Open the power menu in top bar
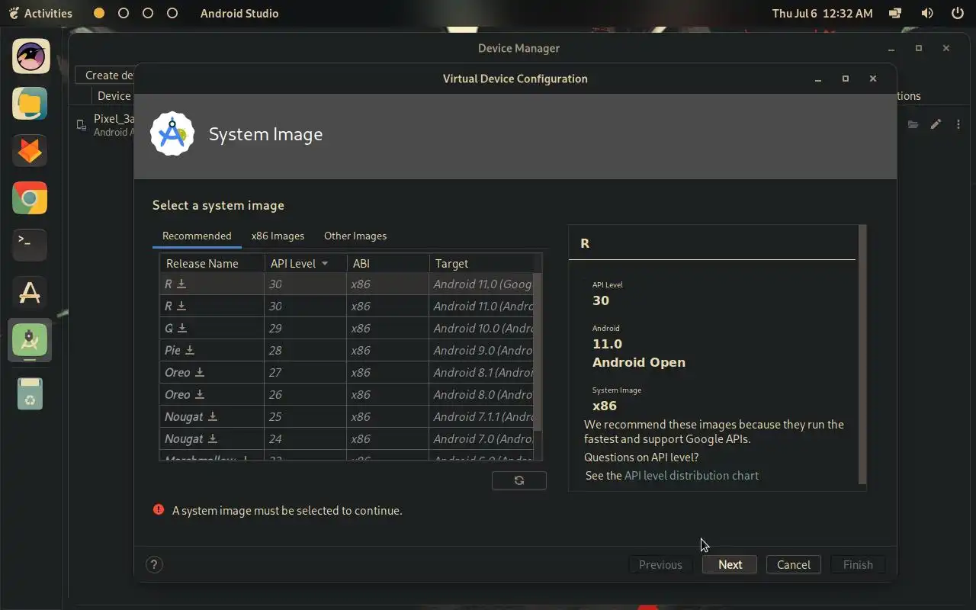Image resolution: width=976 pixels, height=610 pixels. [958, 13]
